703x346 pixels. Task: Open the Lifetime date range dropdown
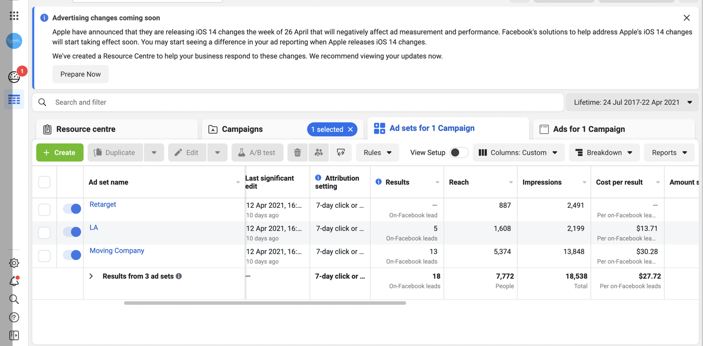pyautogui.click(x=632, y=102)
